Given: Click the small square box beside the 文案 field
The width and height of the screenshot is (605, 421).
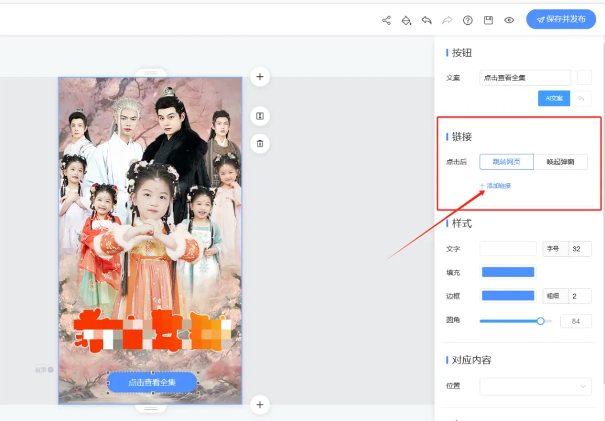Looking at the screenshot, I should pyautogui.click(x=584, y=77).
